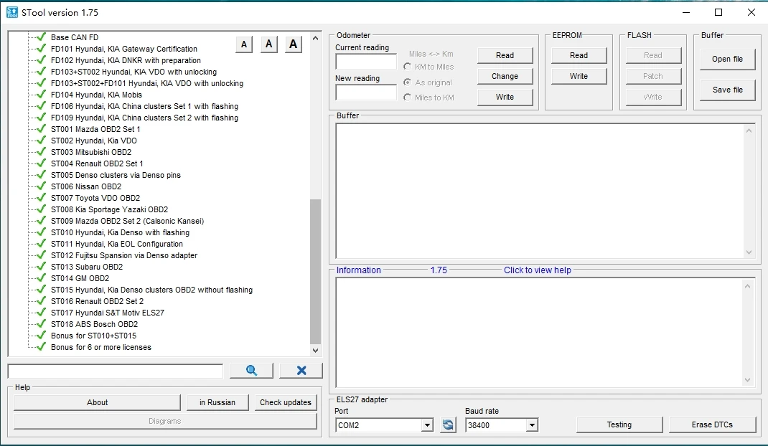Select the smallest font size A button
768x446 pixels.
tap(244, 44)
